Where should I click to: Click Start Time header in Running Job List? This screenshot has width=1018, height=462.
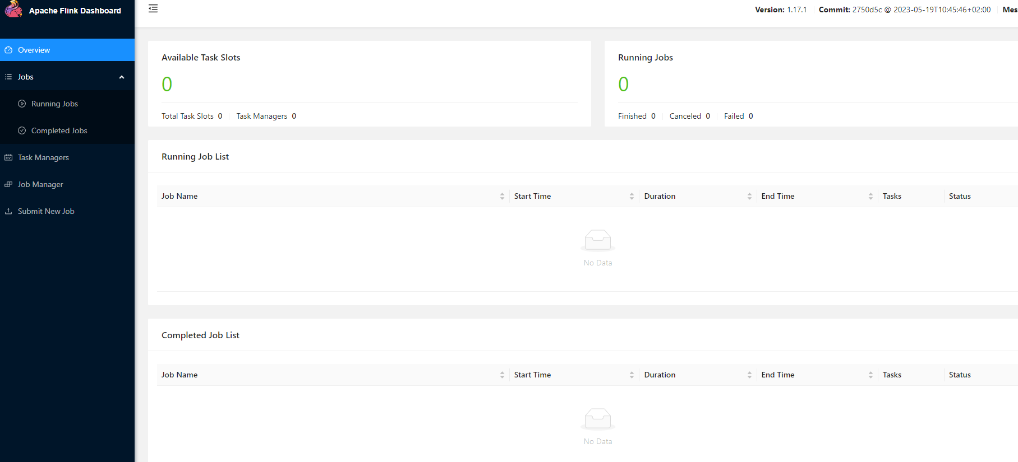[x=532, y=196]
